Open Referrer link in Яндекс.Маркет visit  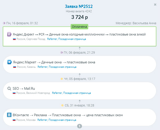43,67
